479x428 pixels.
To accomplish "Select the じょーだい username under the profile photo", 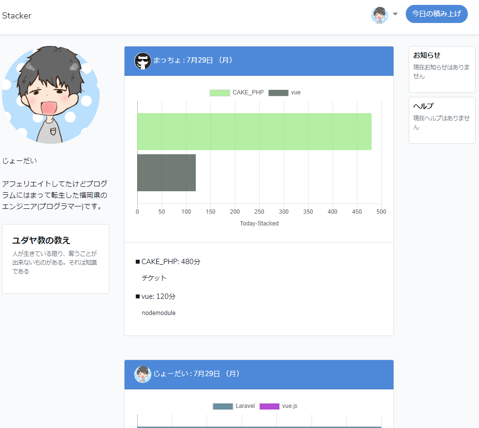I will pyautogui.click(x=20, y=161).
